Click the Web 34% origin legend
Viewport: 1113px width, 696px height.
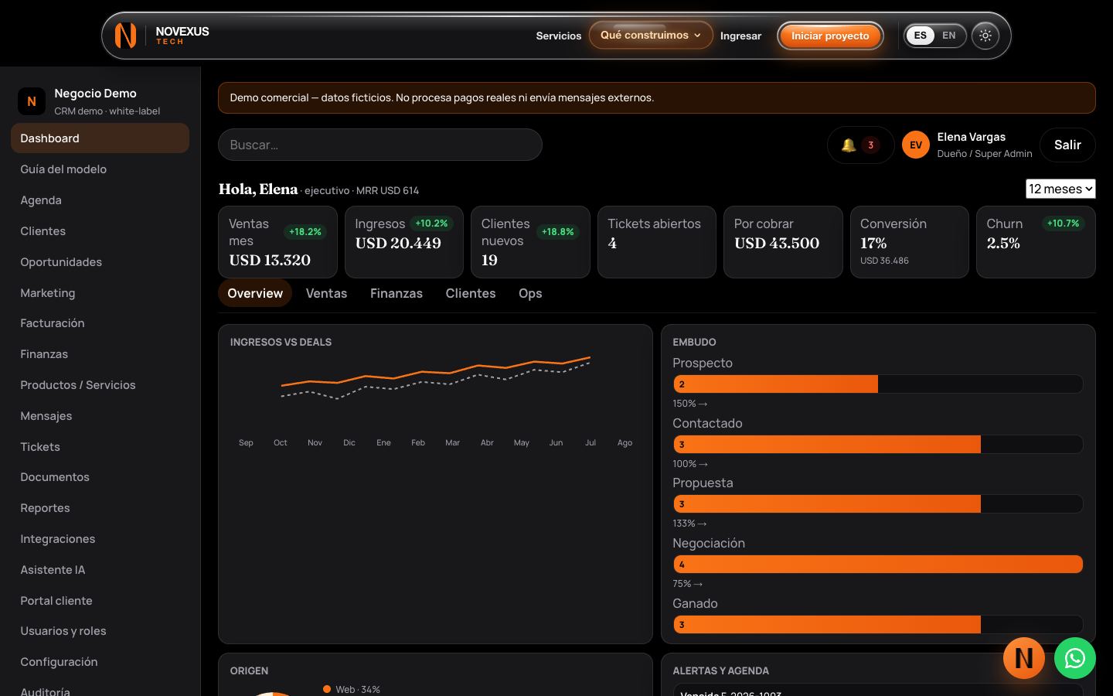(352, 689)
